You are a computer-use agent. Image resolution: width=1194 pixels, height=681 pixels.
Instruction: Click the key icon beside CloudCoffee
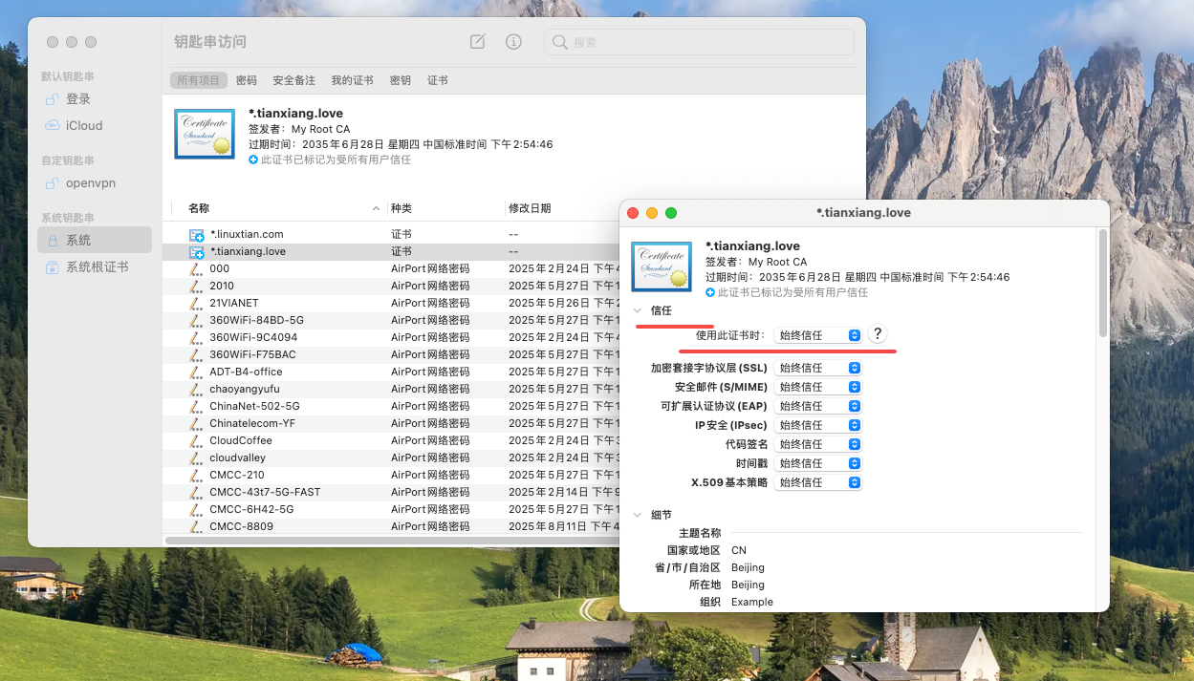tap(196, 441)
